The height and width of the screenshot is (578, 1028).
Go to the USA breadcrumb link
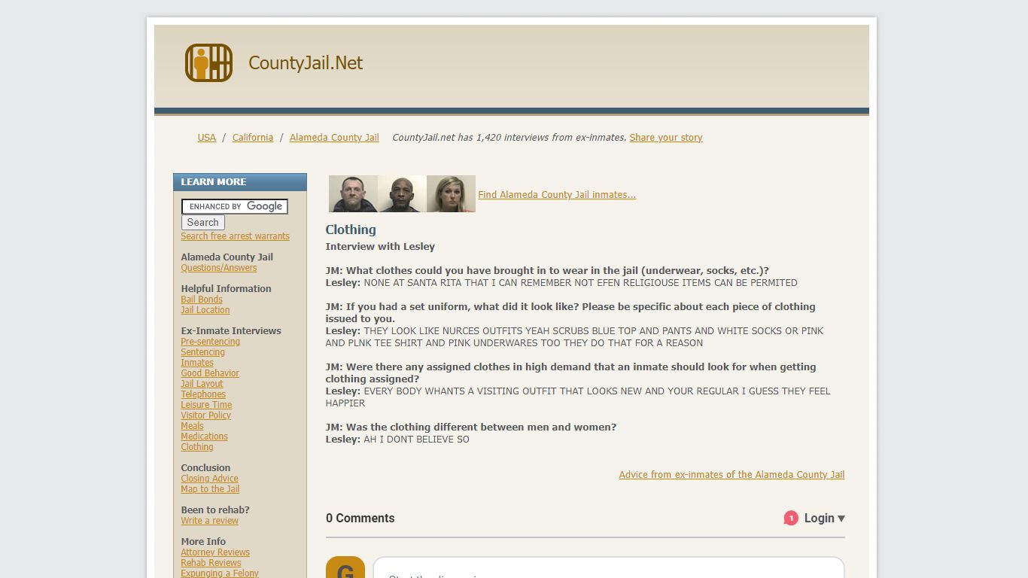coord(207,138)
